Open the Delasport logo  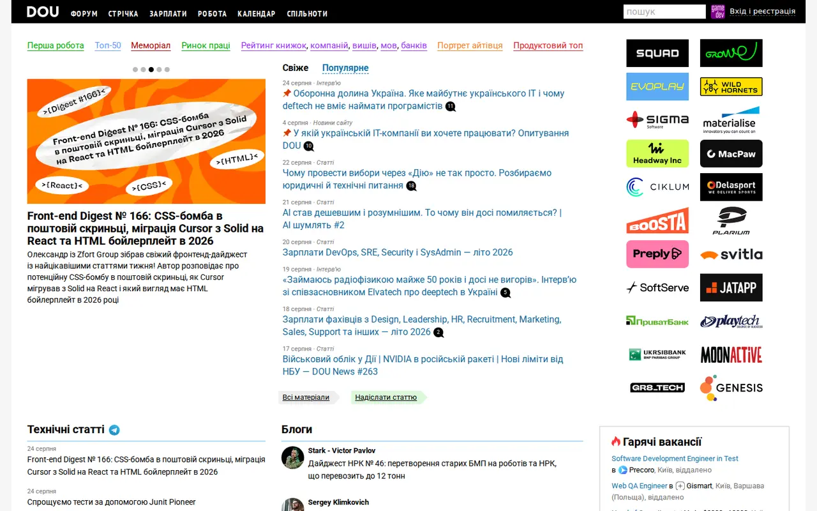pyautogui.click(x=731, y=187)
